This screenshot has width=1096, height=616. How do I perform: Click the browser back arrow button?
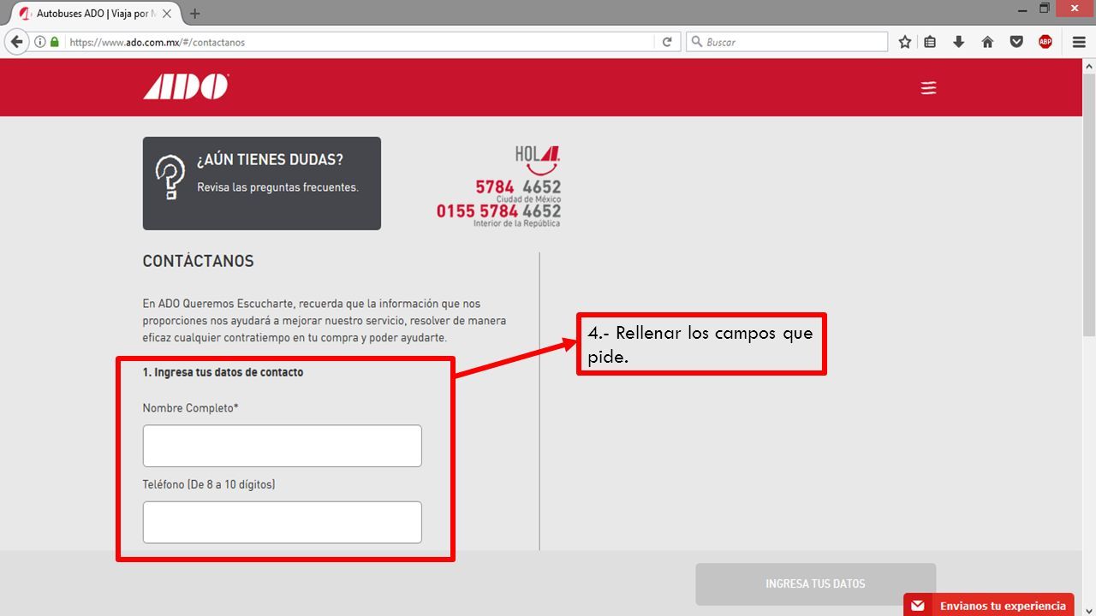pos(16,42)
